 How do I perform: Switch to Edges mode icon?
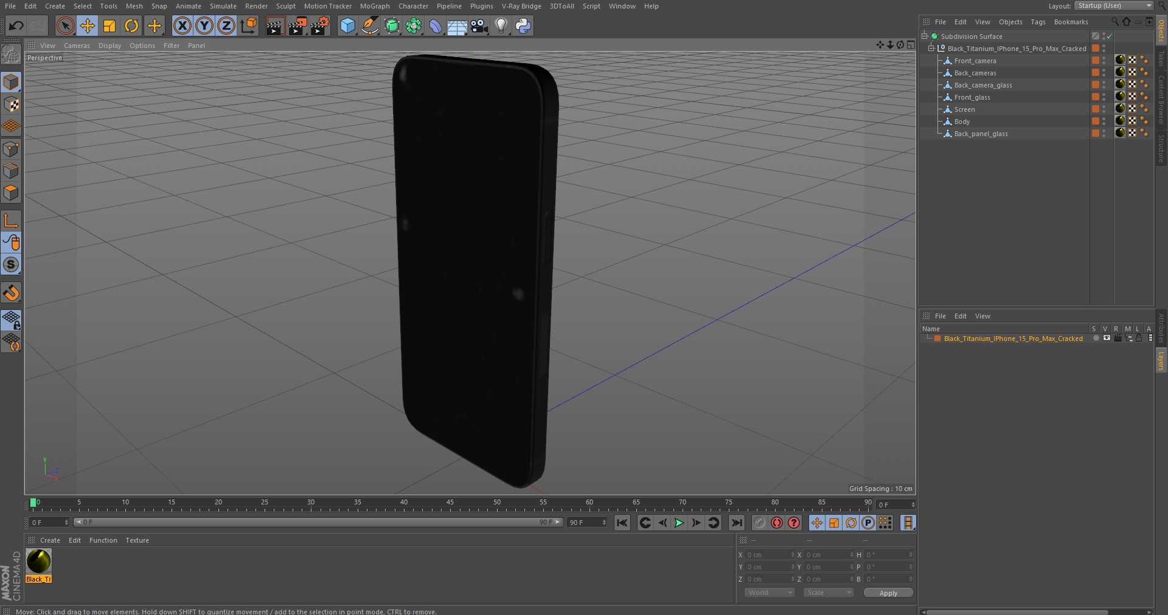pos(12,171)
